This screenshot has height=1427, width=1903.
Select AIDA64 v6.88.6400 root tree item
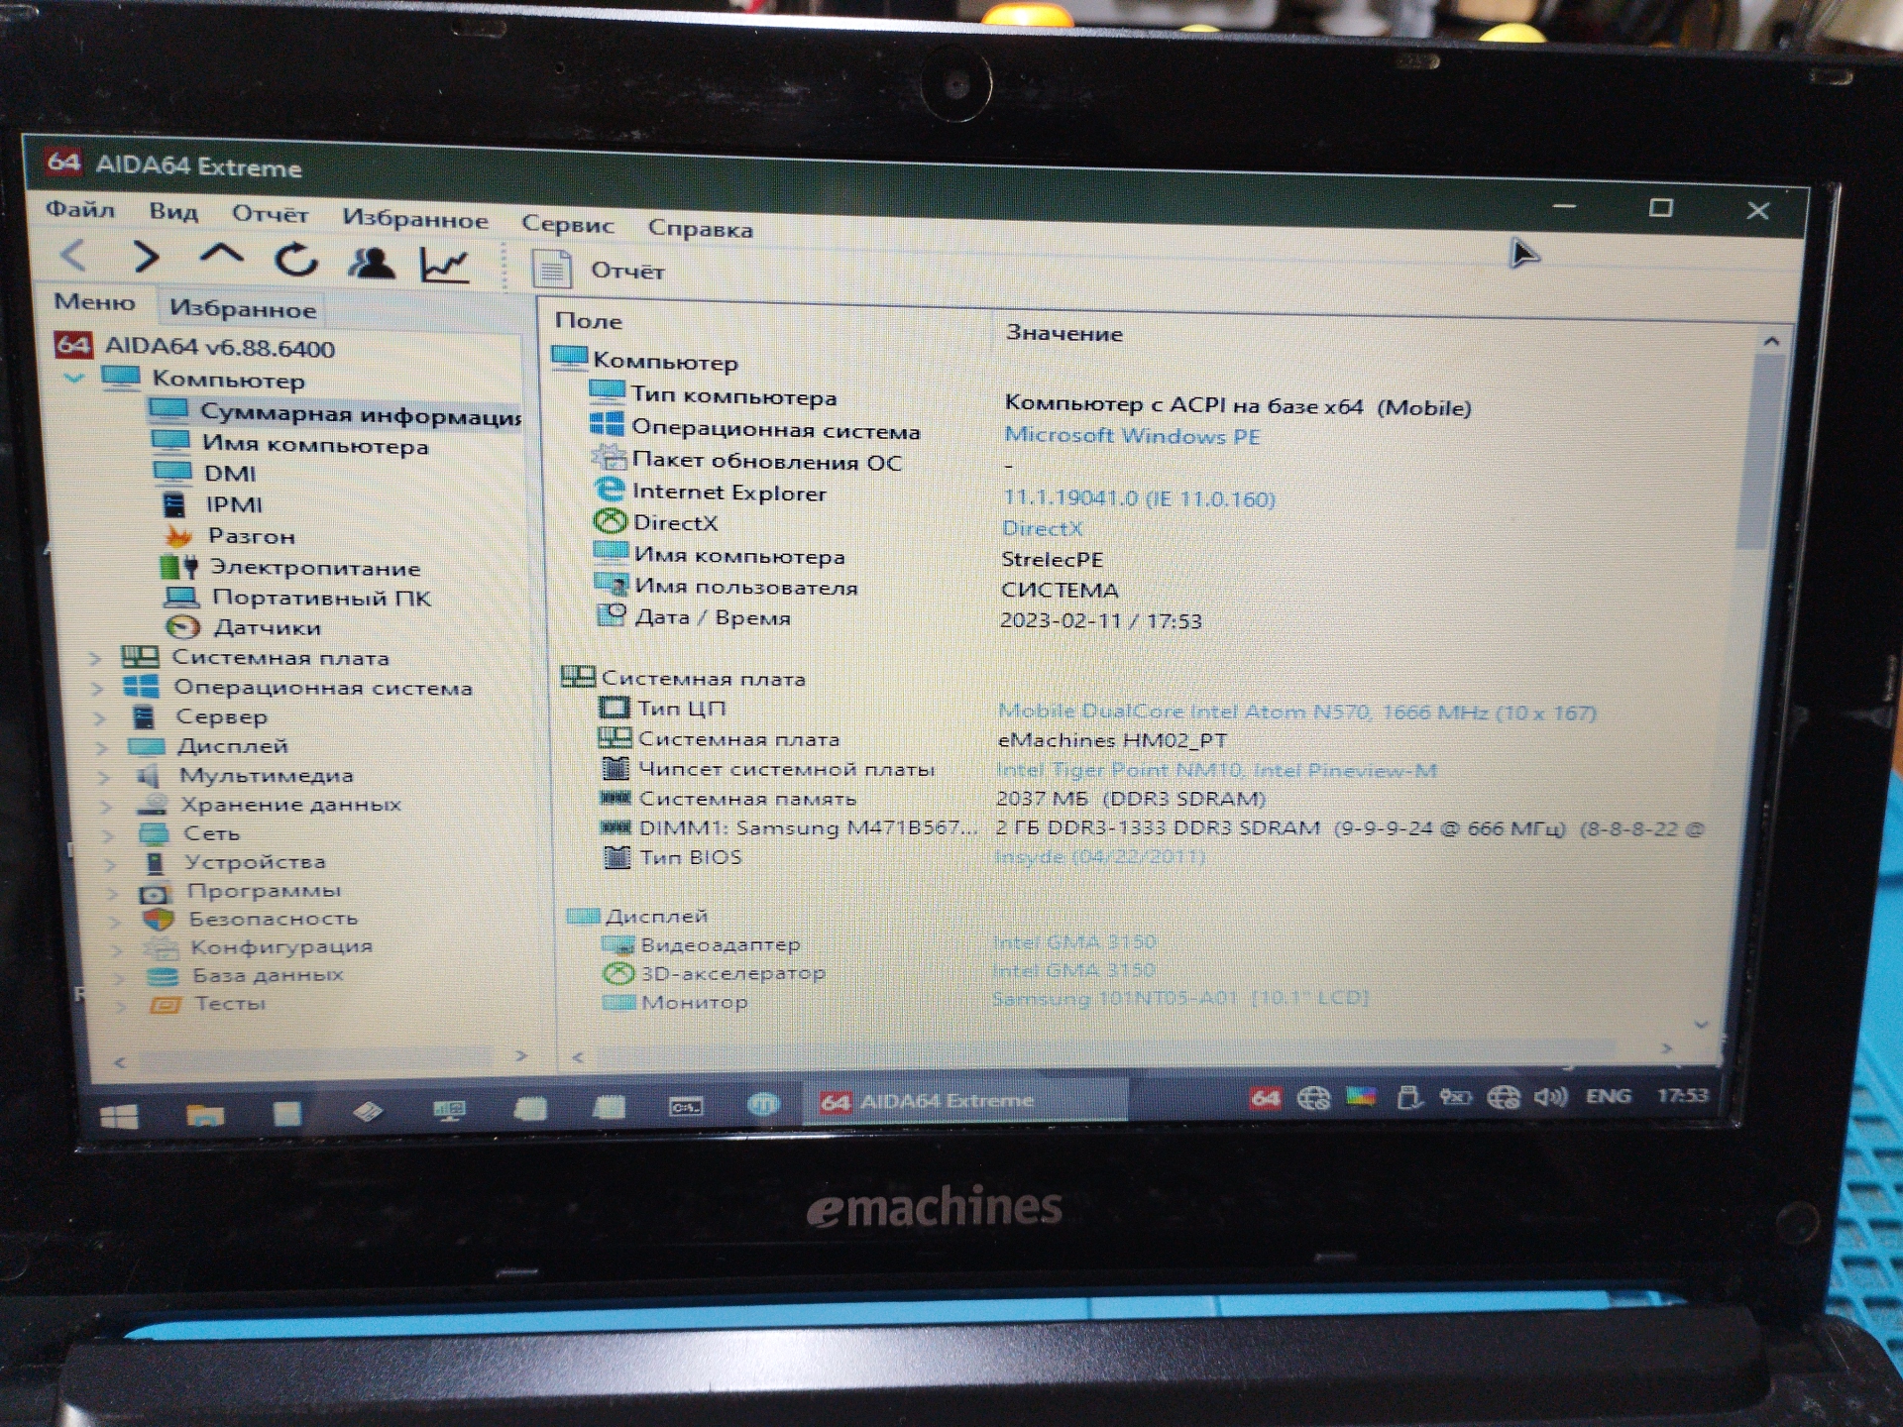pos(195,347)
